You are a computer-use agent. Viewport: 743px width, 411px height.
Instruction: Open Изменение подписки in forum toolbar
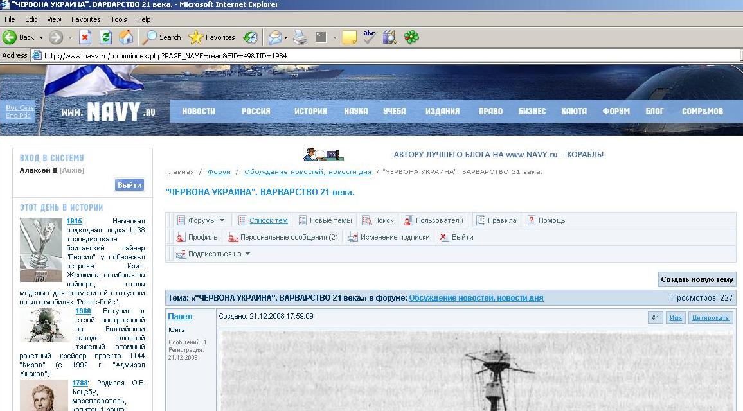[389, 237]
